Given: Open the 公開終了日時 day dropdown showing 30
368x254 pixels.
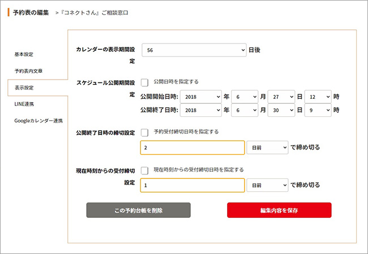Looking at the screenshot, I should click(x=281, y=110).
